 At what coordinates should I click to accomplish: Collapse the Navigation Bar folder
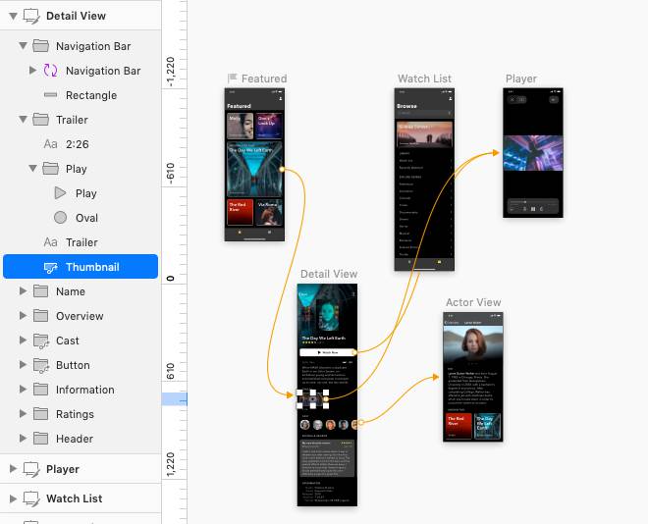click(23, 46)
